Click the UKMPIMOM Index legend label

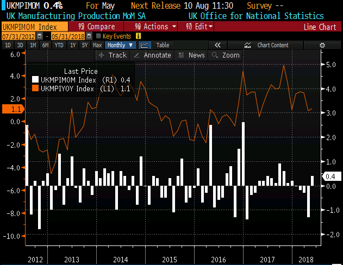click(68, 80)
